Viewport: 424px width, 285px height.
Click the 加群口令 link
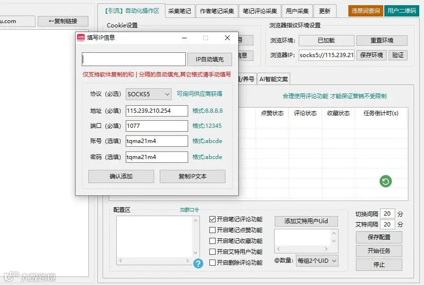(x=189, y=210)
